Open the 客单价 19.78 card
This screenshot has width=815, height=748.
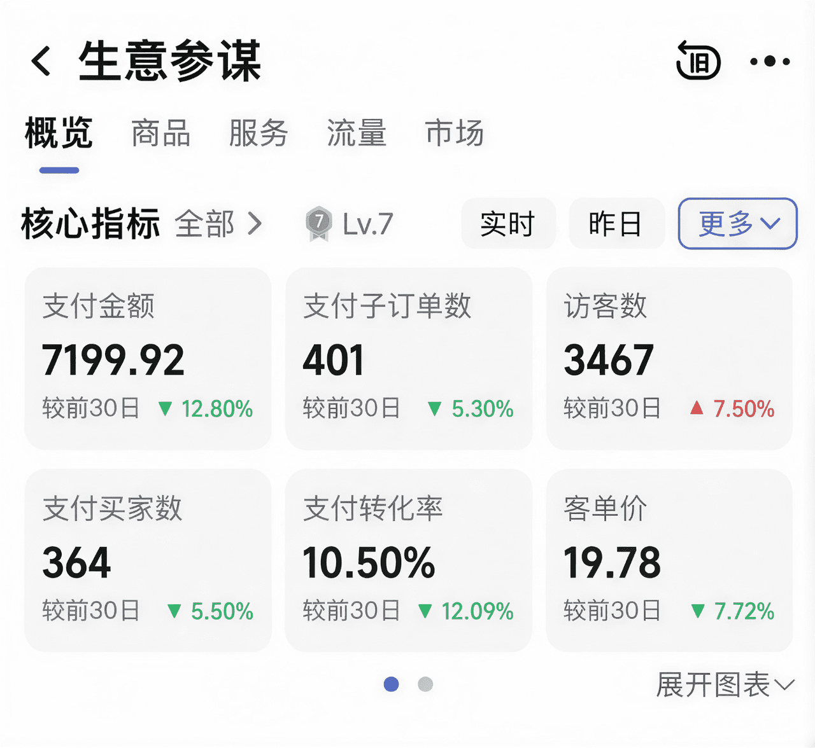tap(669, 560)
